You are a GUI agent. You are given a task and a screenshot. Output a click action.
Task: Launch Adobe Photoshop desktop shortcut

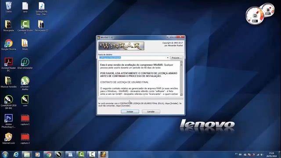pyautogui.click(x=8, y=121)
